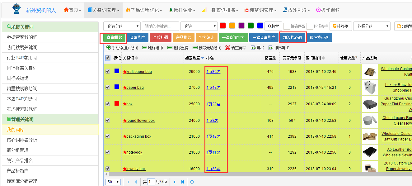Toggle the 精确匹配 exact match checkbox
The image size is (412, 186).
(x=287, y=26)
